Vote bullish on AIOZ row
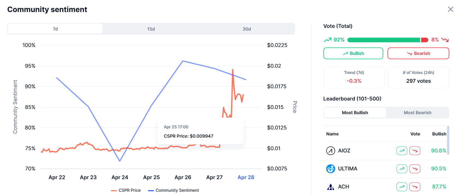 coord(402,151)
